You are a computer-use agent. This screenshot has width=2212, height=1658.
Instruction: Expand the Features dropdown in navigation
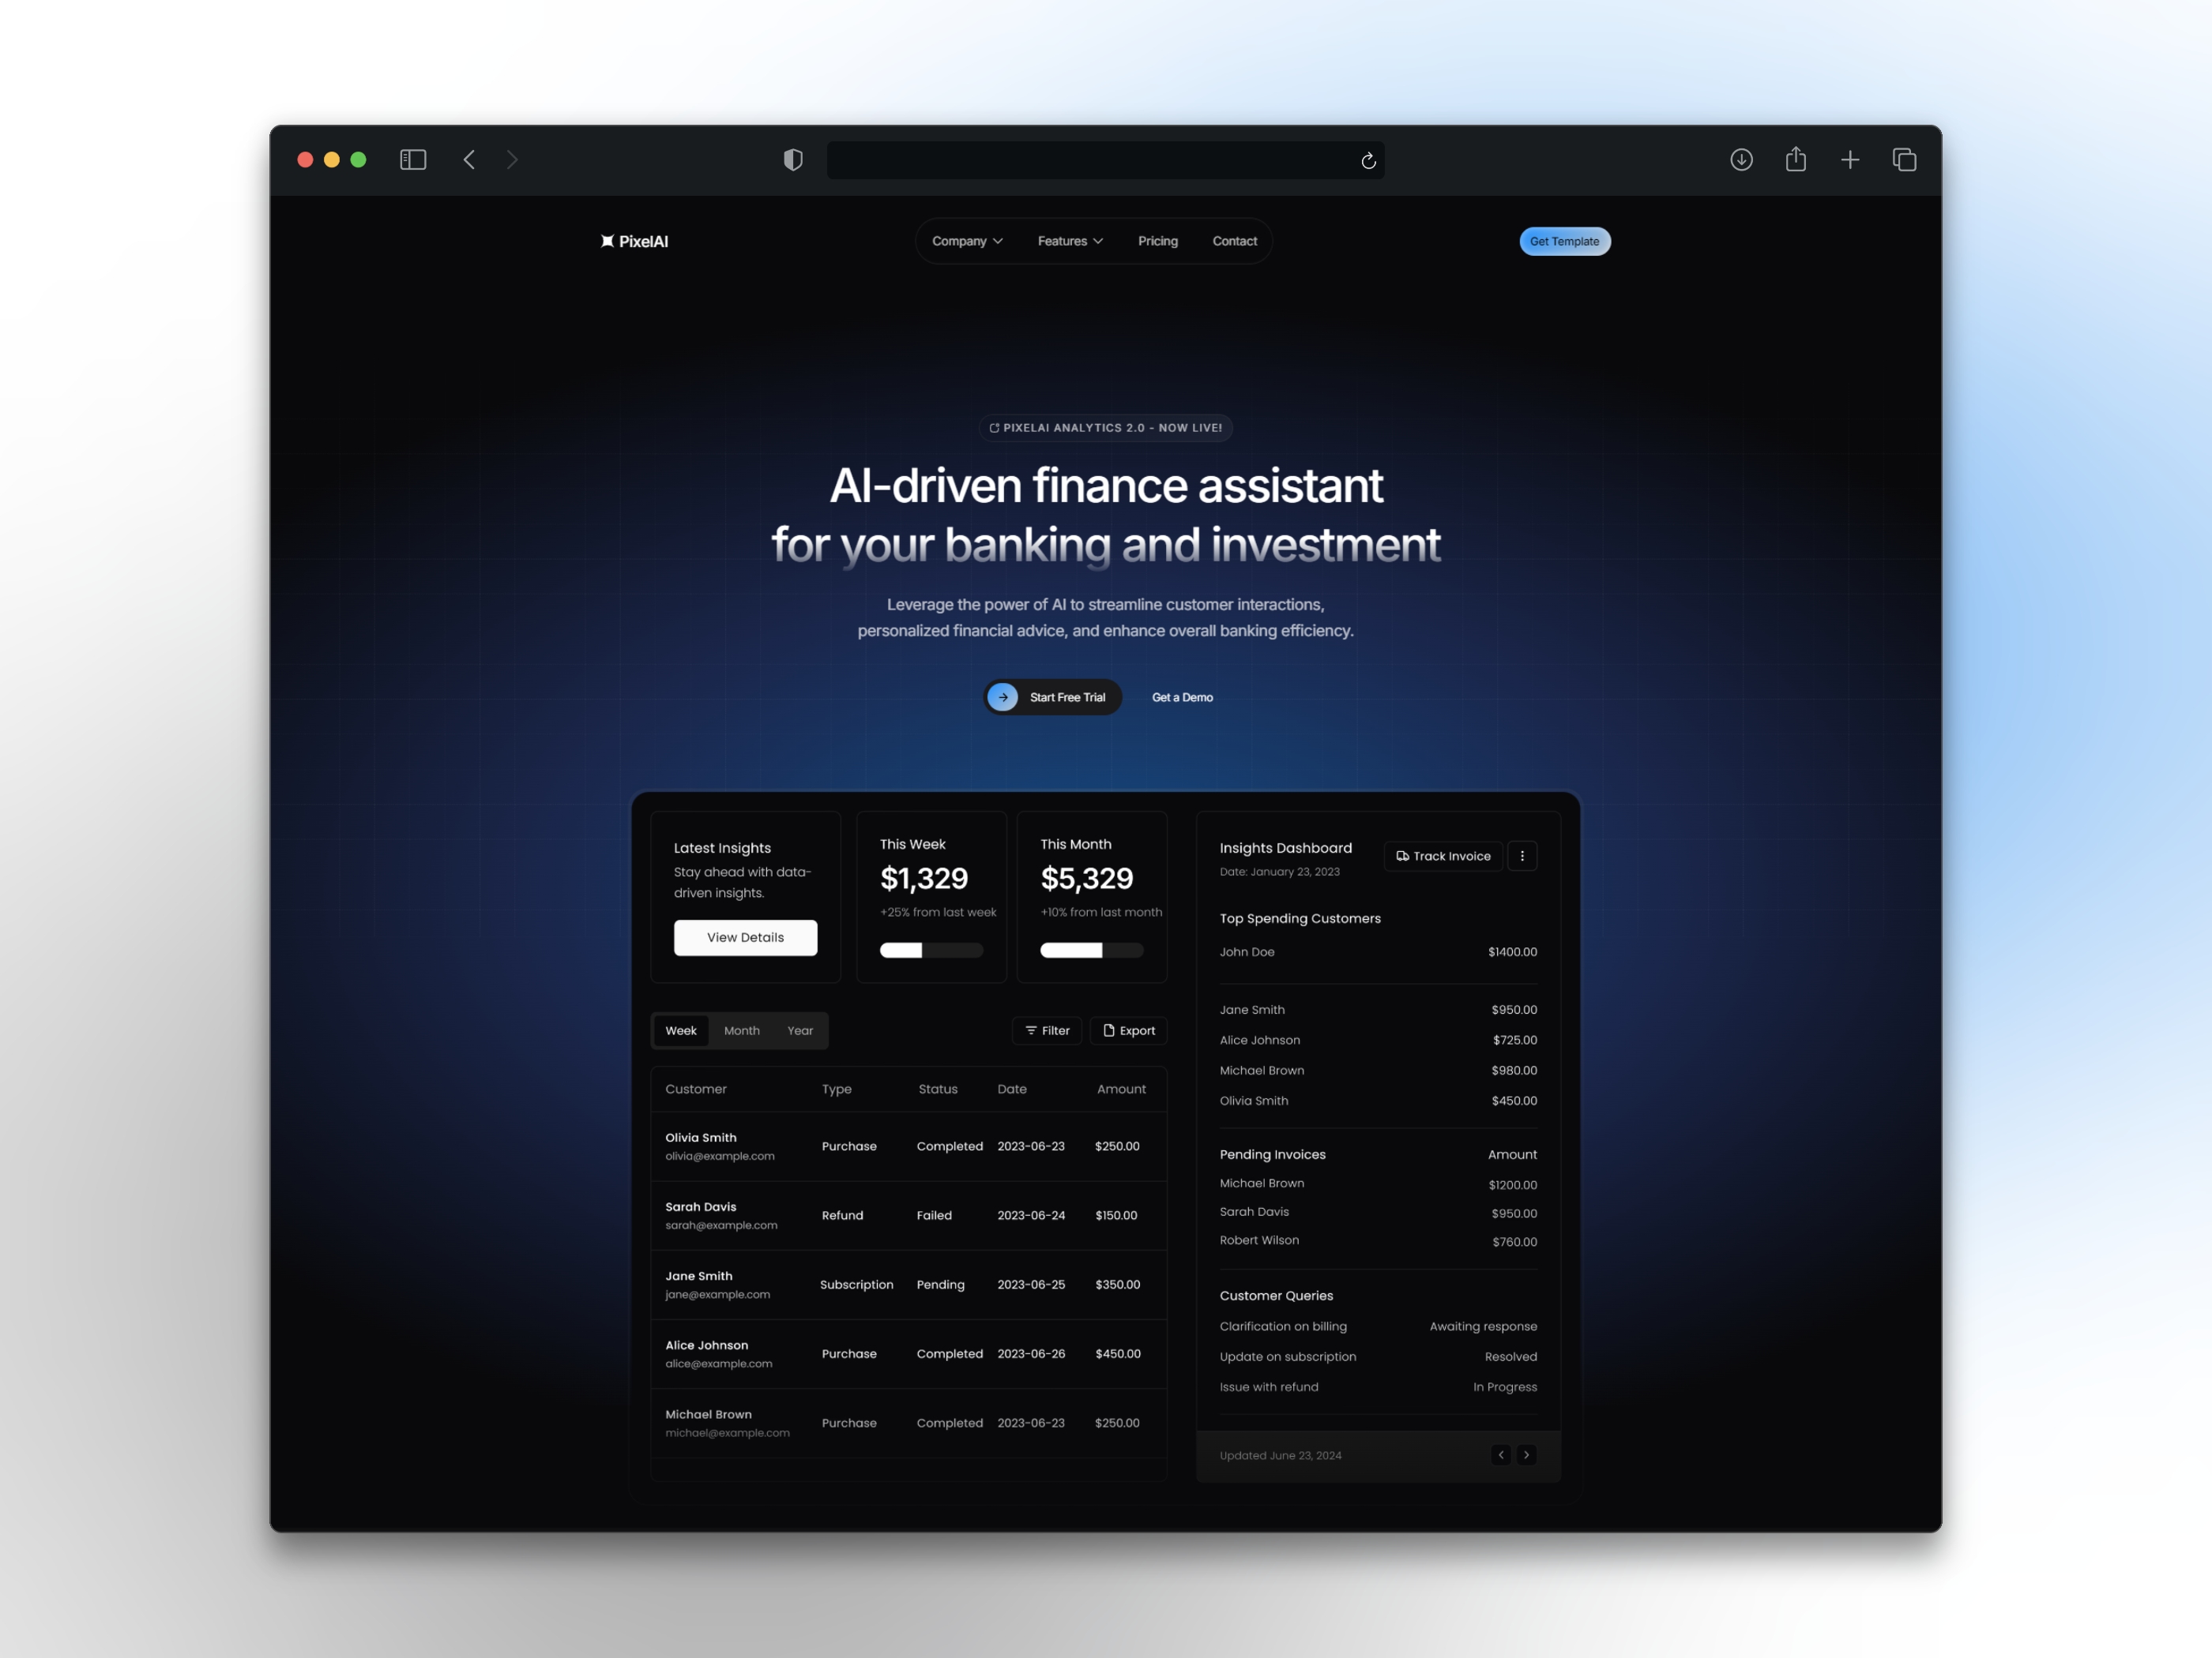pos(1070,240)
